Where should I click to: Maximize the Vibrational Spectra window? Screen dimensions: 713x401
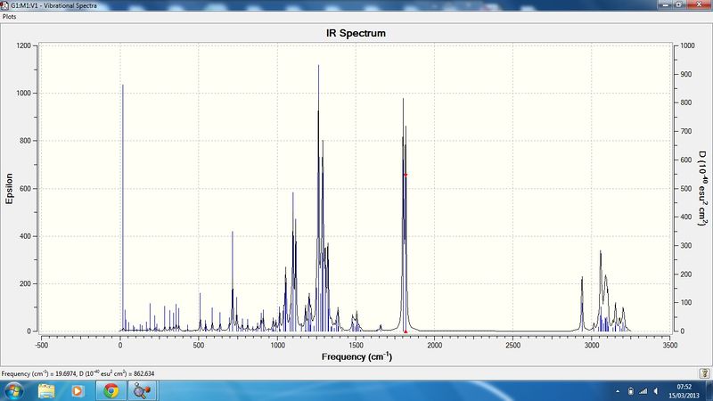pos(678,4)
